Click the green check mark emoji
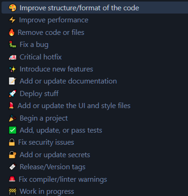 click(x=13, y=130)
